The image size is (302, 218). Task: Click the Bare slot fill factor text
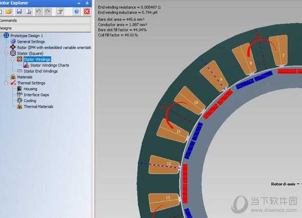122,30
